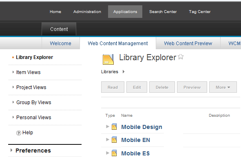This screenshot has width=241, height=168.
Task: Click the Library Explorer folder icon
Action: tap(108, 59)
